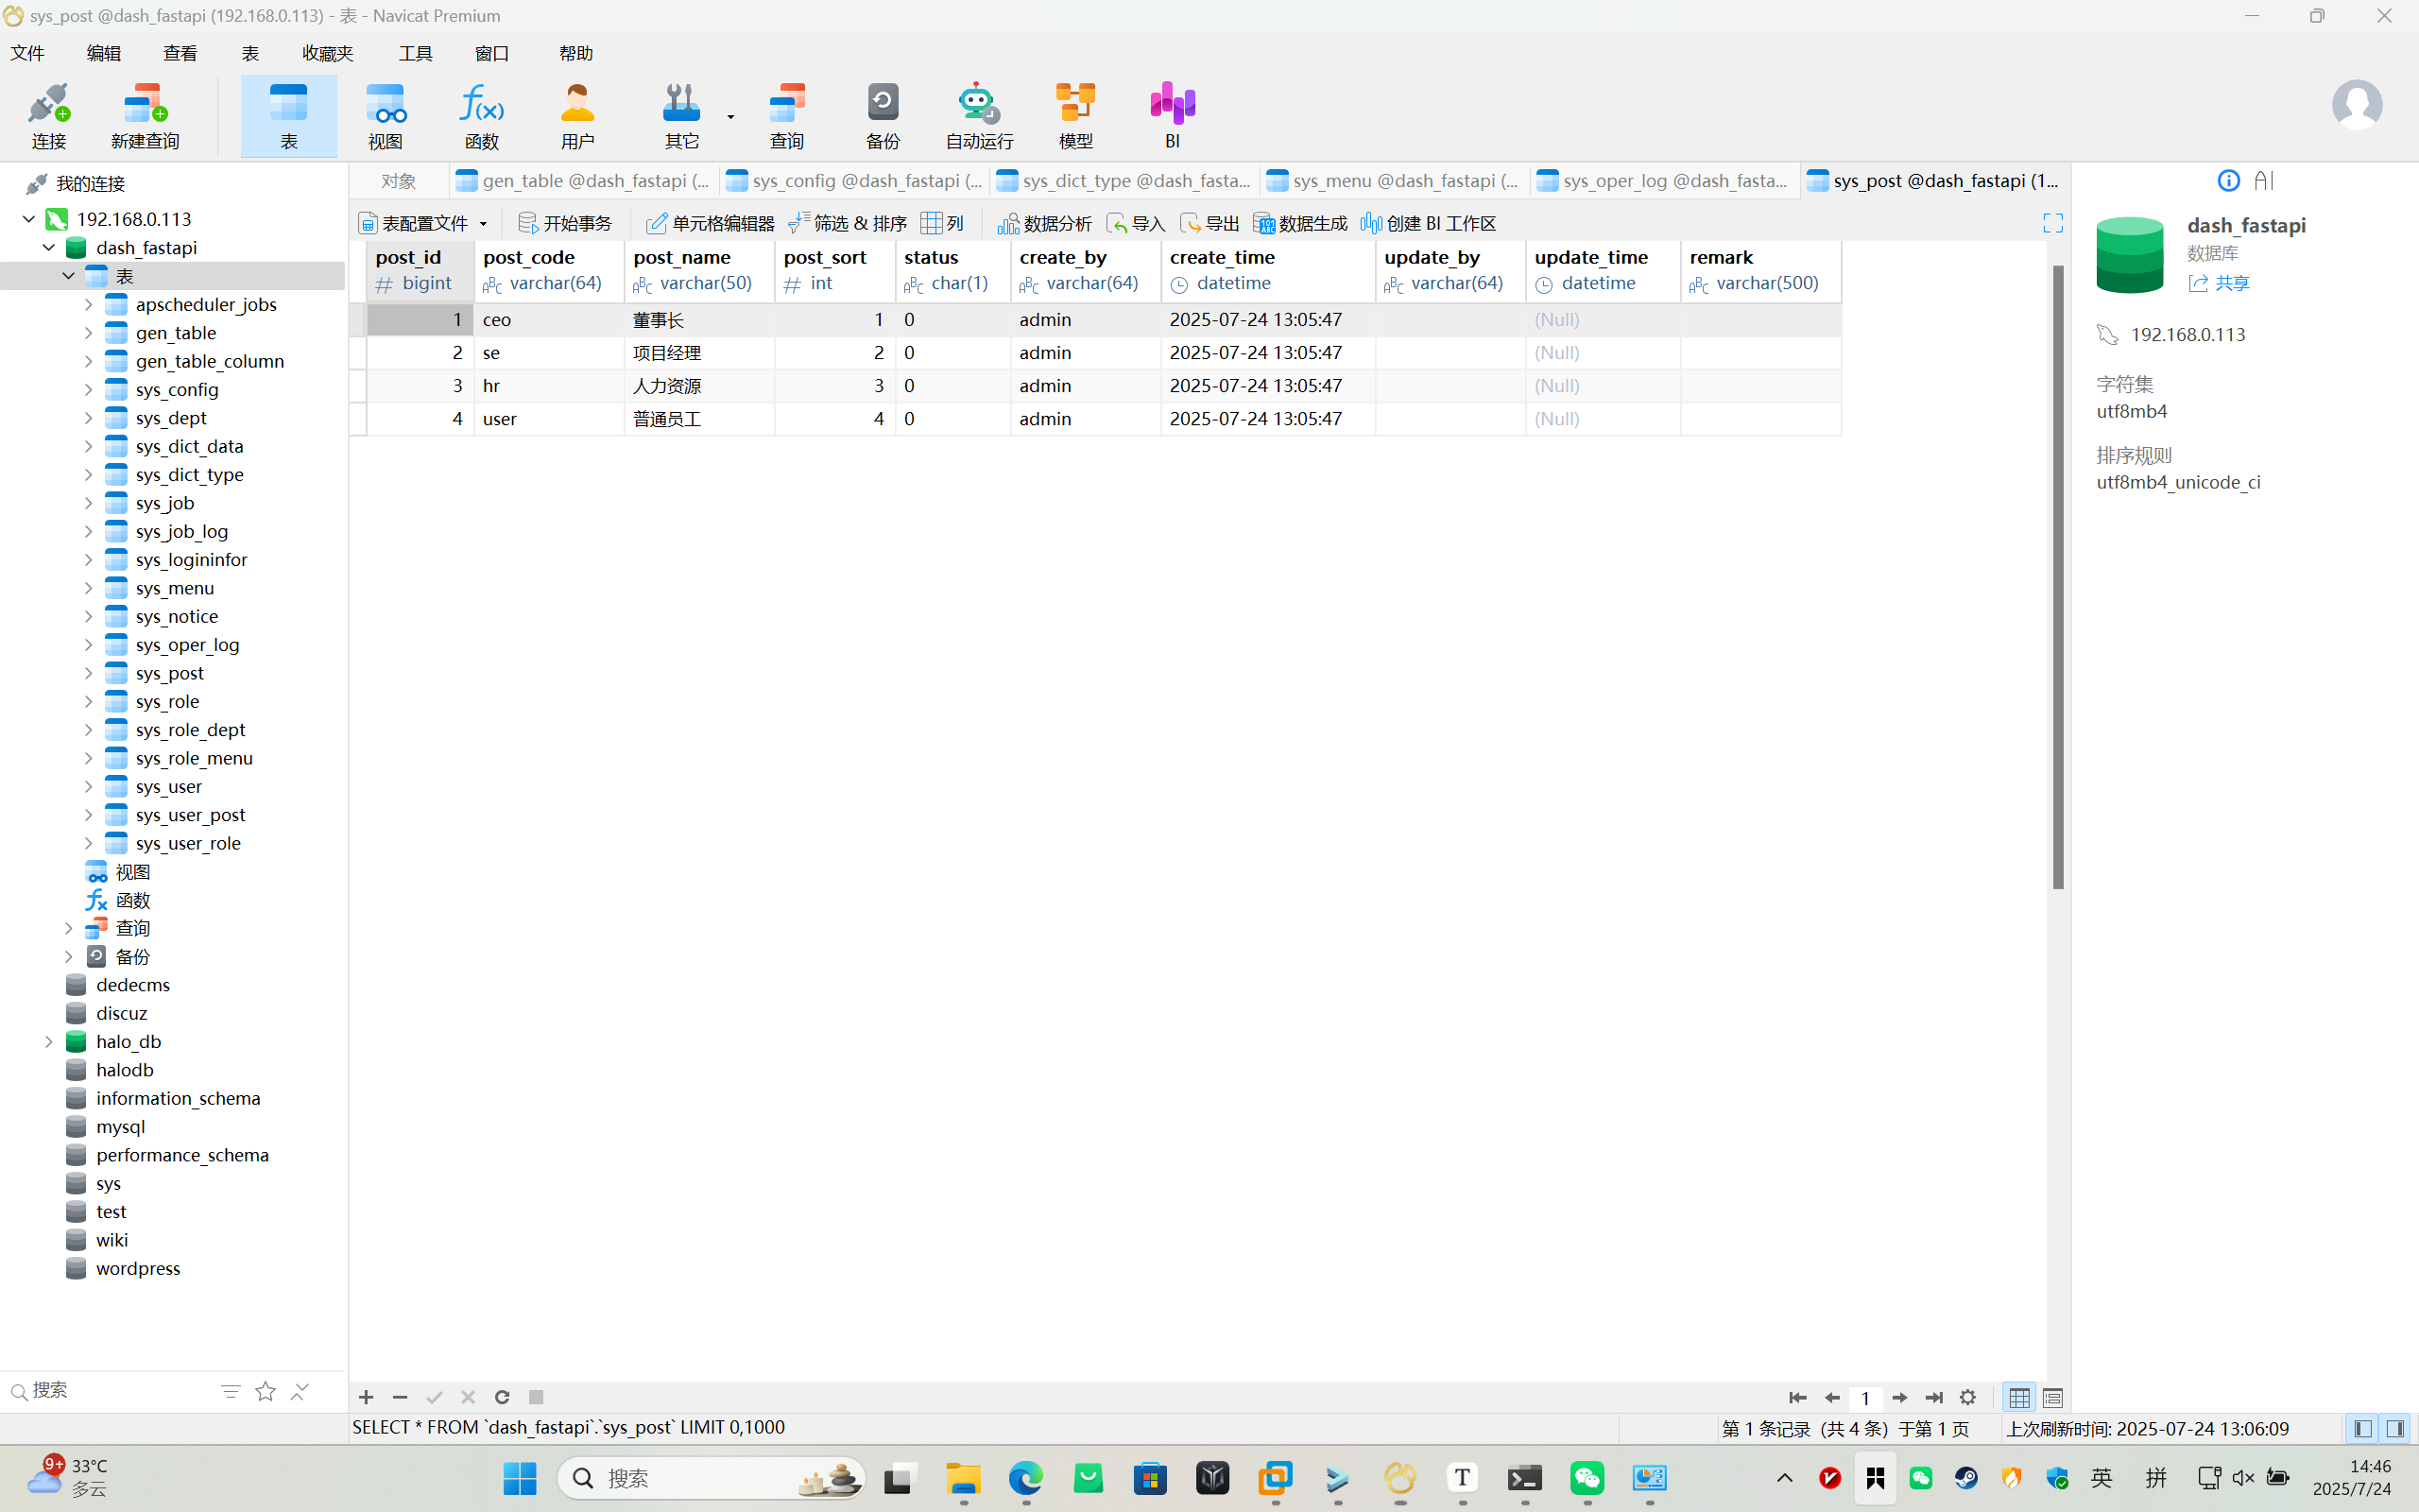Open the File menu

tap(28, 53)
